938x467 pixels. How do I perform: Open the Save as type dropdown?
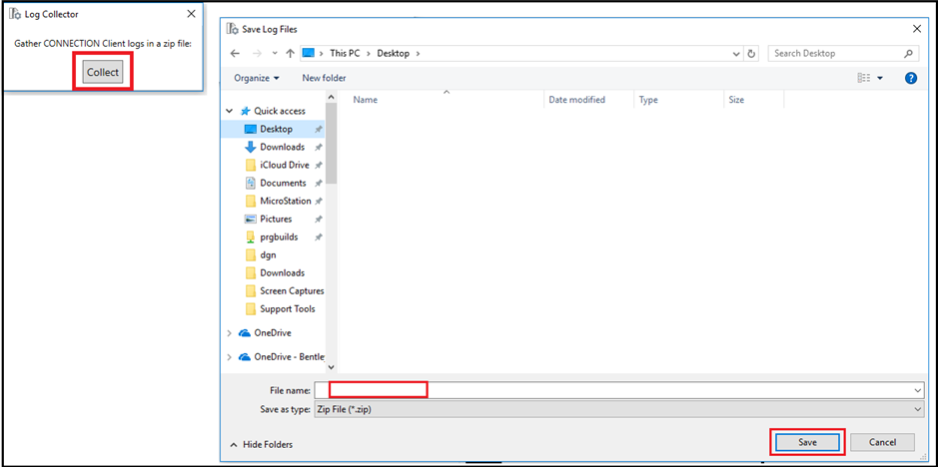[618, 409]
